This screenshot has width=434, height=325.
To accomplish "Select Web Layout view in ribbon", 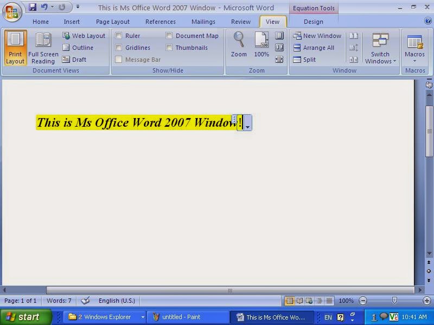I will pos(84,36).
